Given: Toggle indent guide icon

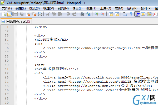Looking at the screenshot, I should tap(137, 14).
